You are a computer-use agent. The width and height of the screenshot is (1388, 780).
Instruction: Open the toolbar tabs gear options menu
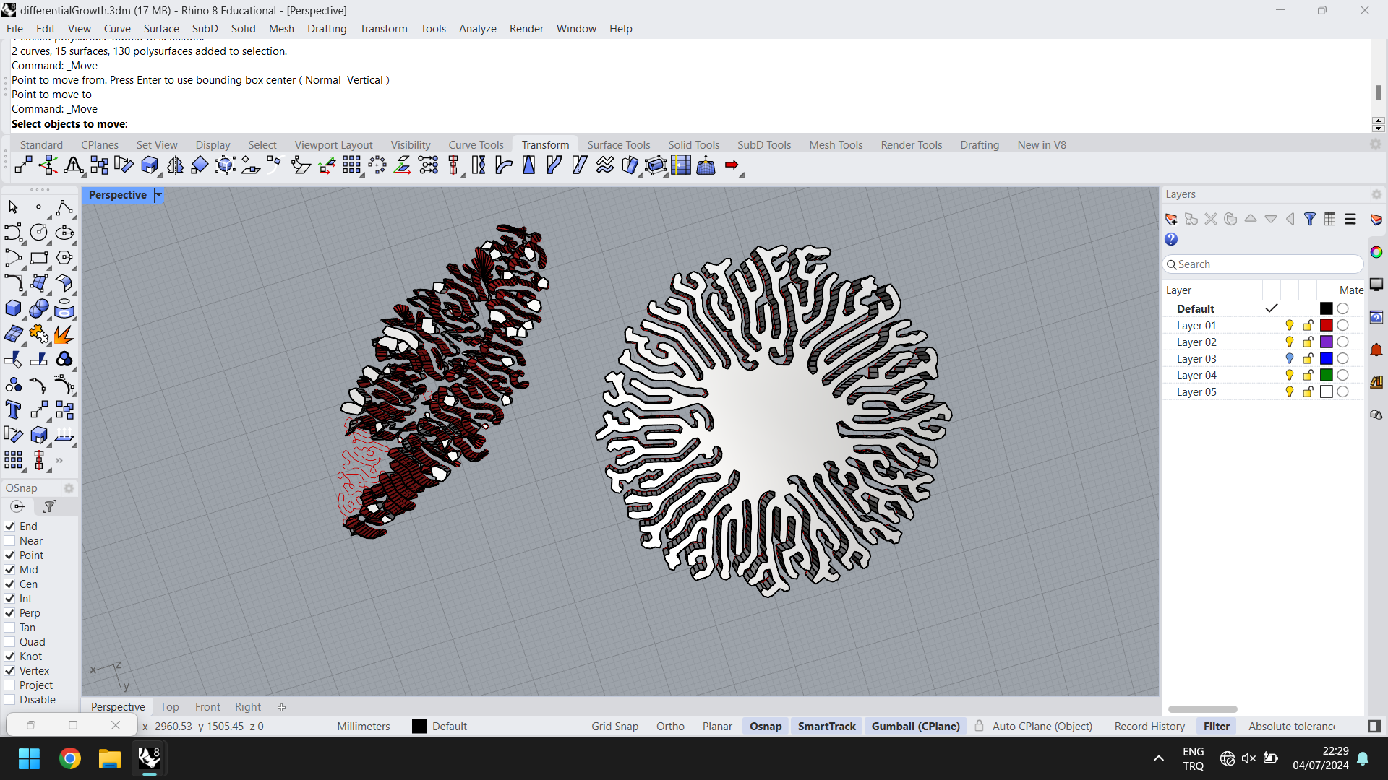(x=1376, y=144)
